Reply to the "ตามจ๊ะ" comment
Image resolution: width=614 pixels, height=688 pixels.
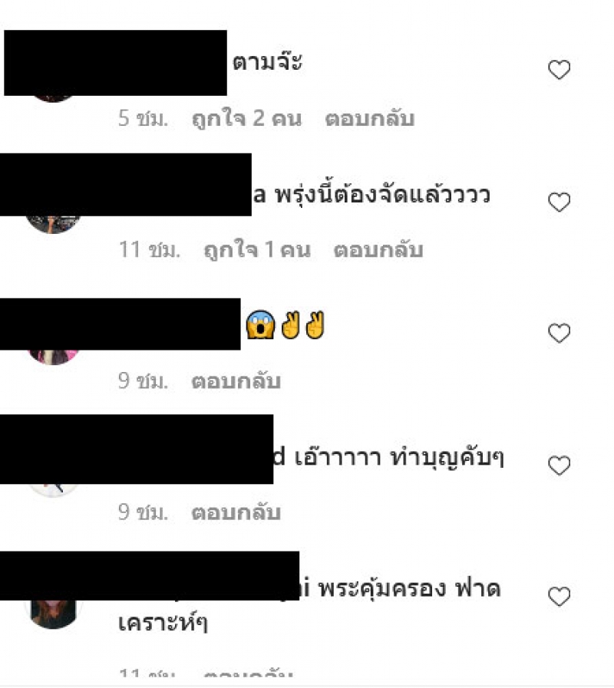370,119
